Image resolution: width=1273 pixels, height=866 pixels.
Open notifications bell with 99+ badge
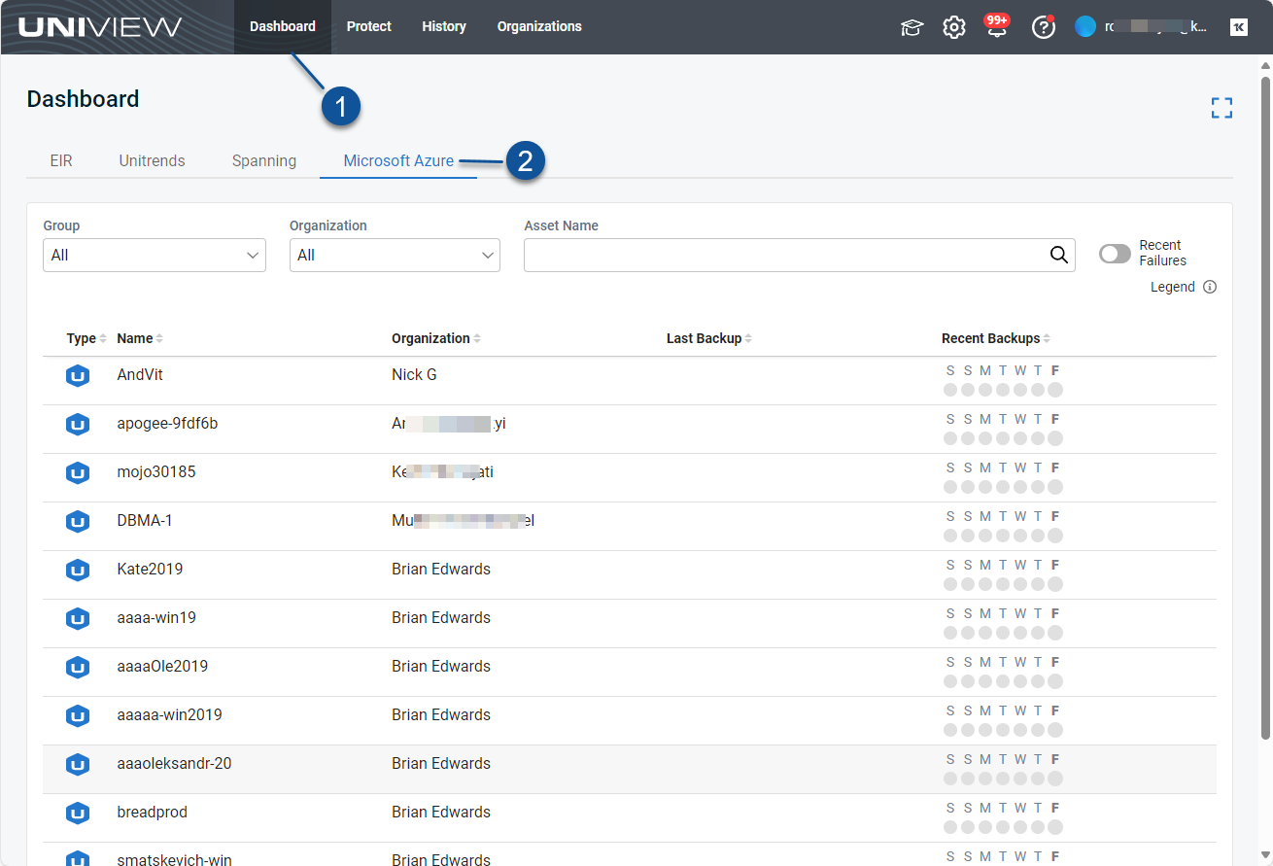997,25
